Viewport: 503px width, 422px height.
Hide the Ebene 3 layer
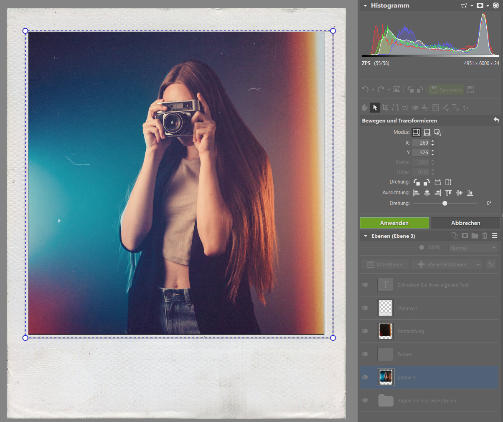point(365,377)
